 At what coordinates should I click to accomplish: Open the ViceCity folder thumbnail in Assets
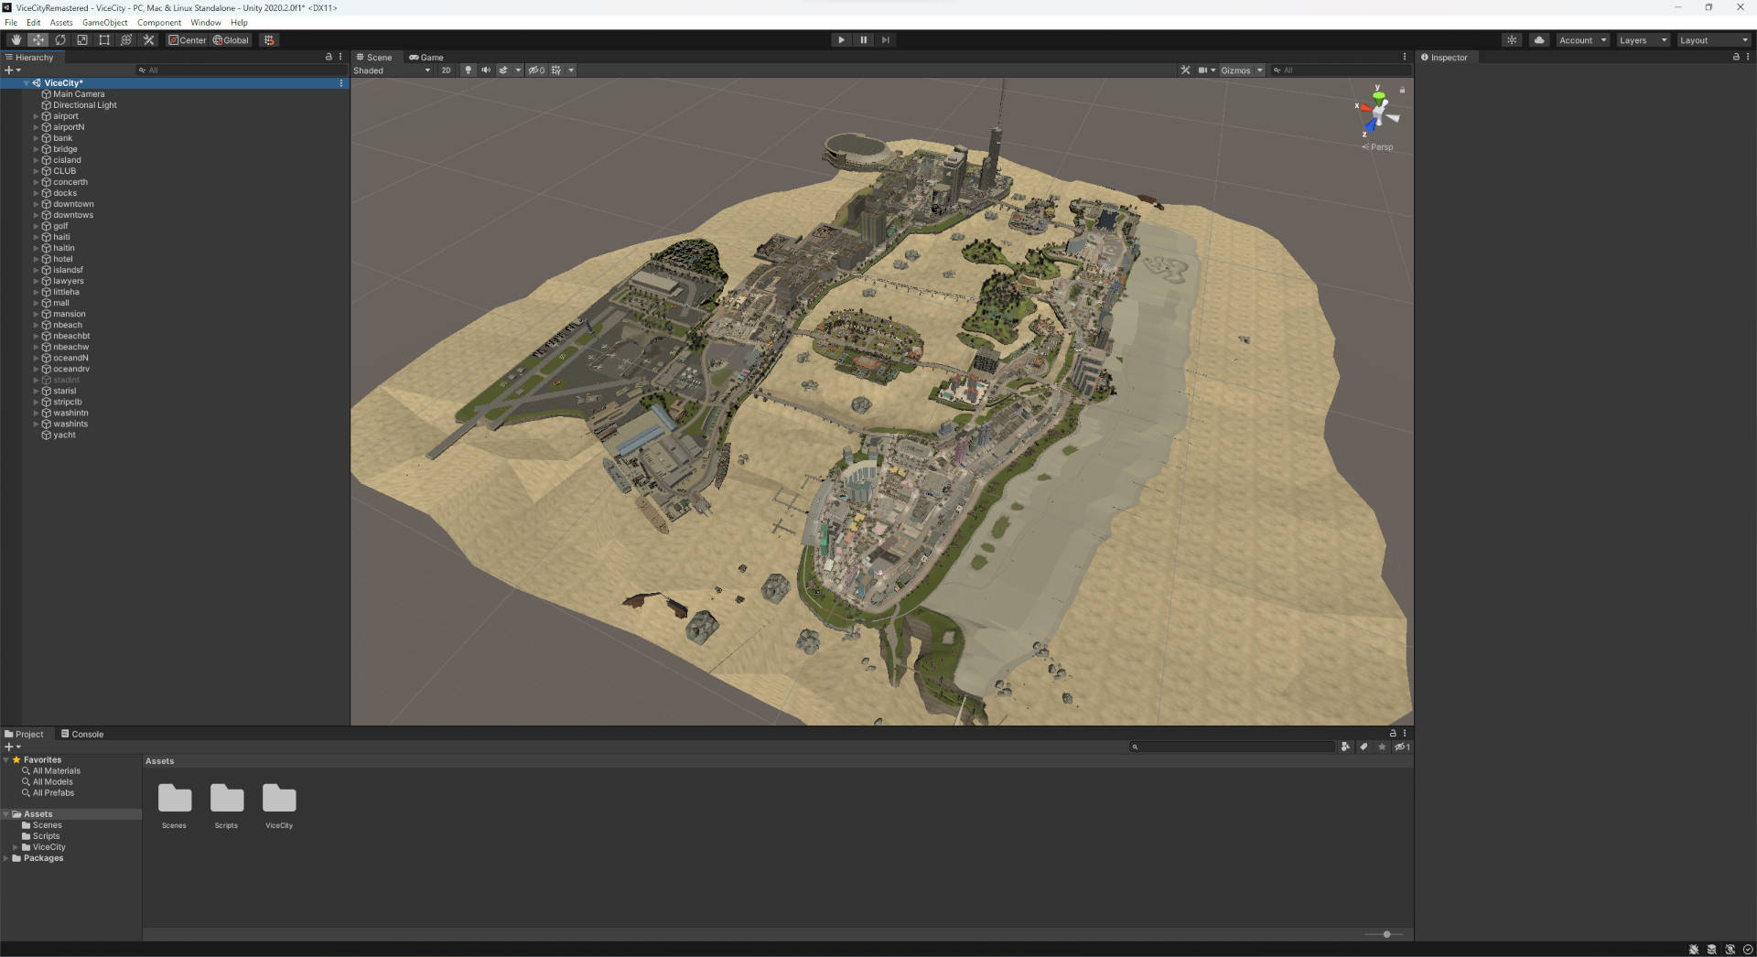[279, 799]
